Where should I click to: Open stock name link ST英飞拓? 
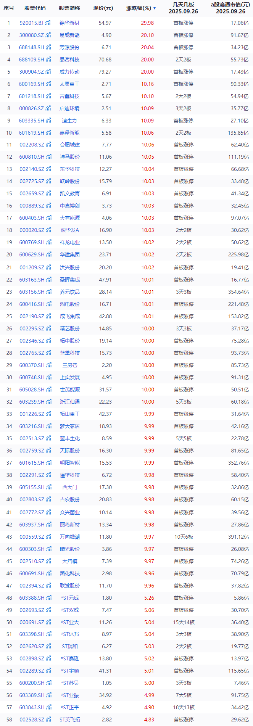click(x=70, y=720)
